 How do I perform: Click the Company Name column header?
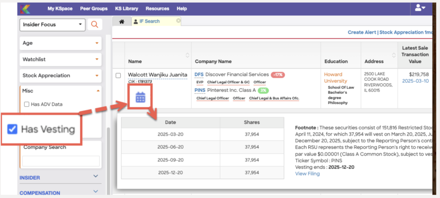pyautogui.click(x=213, y=61)
